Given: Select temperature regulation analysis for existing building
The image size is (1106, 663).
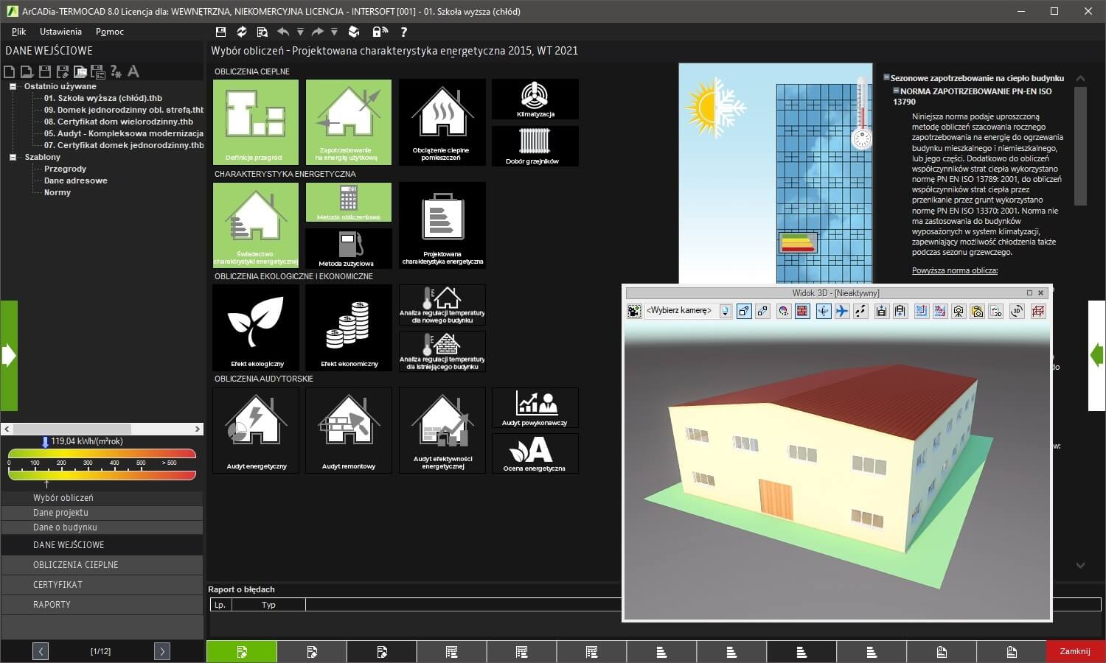Looking at the screenshot, I should pos(442,351).
